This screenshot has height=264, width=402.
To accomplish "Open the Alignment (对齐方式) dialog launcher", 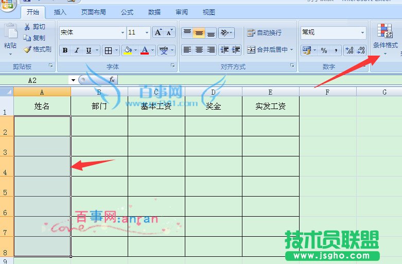I will tap(292, 66).
